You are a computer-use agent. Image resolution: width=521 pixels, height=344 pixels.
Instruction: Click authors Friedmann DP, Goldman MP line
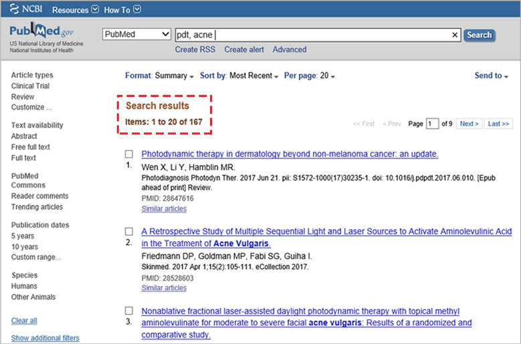[x=227, y=256]
